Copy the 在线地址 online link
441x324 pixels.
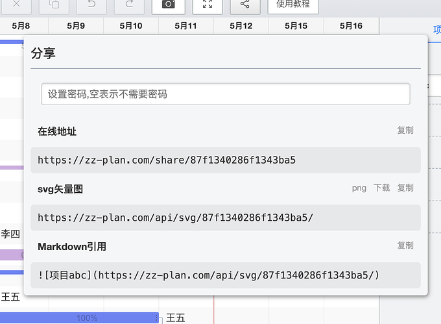(405, 131)
